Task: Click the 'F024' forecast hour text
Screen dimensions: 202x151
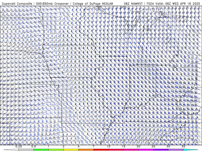Action: (150, 4)
